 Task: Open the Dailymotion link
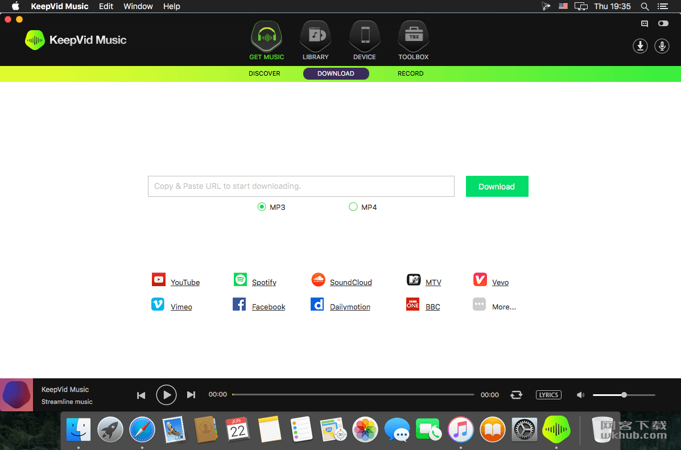pyautogui.click(x=350, y=307)
